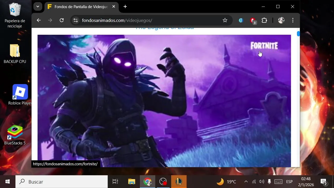Open the notification center icon
This screenshot has width=334, height=188.
324,181
